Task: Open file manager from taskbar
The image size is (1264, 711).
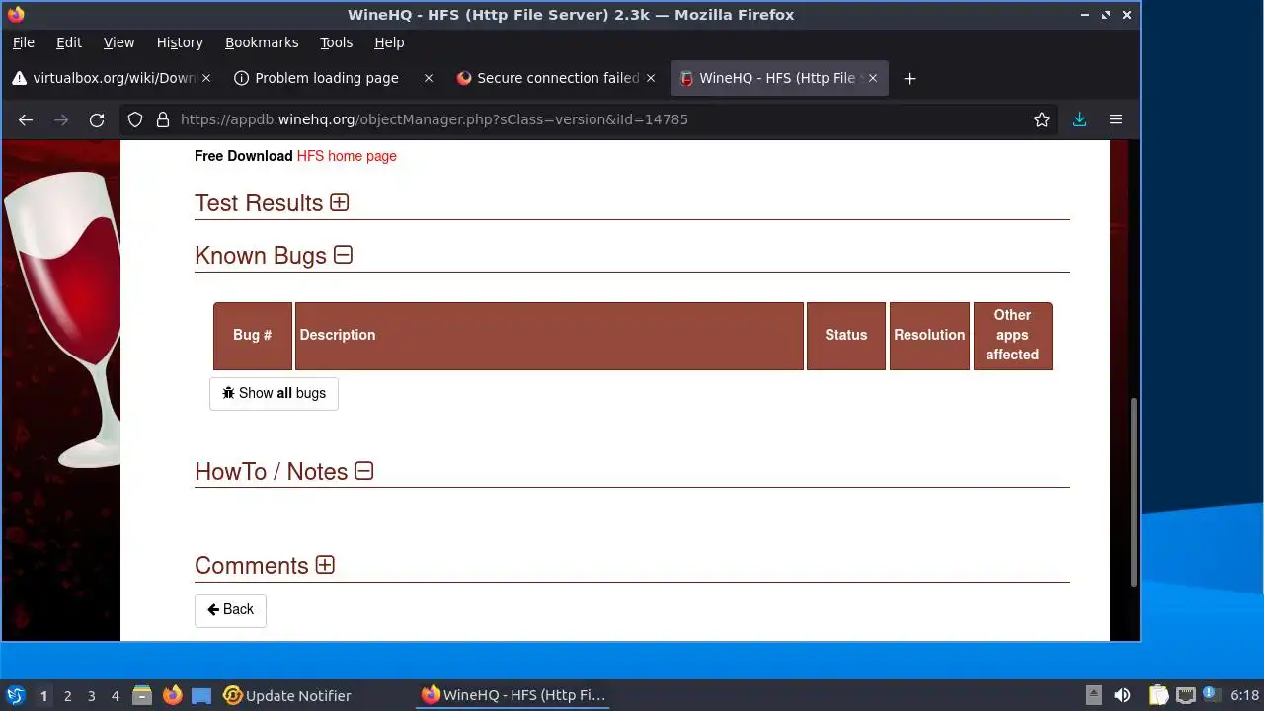Action: point(142,695)
